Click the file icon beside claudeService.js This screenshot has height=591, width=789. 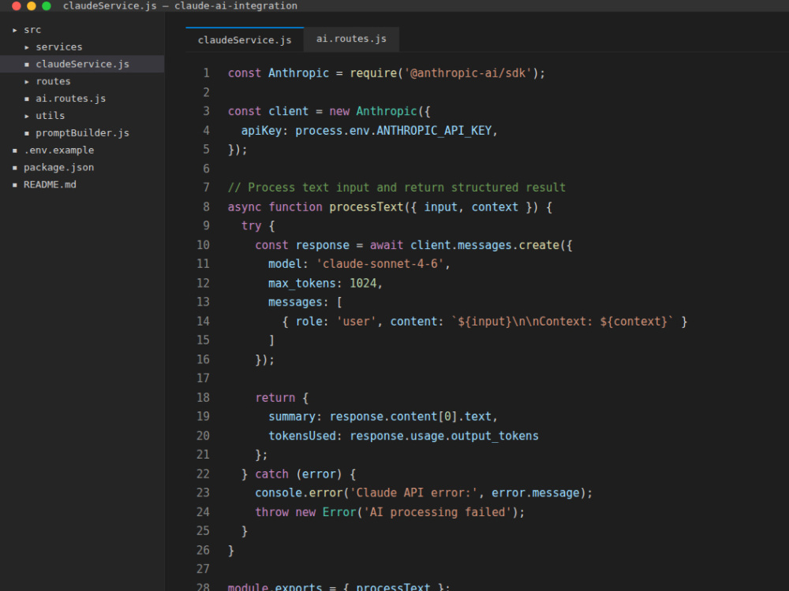coord(27,65)
